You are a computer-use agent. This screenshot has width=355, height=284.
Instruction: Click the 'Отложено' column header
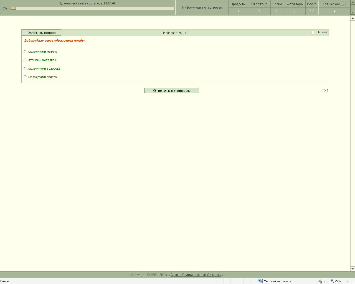pos(259,4)
